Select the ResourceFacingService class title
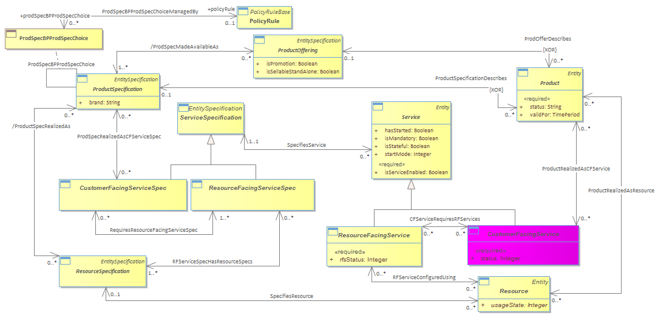Image resolution: width=658 pixels, height=318 pixels. point(374,235)
